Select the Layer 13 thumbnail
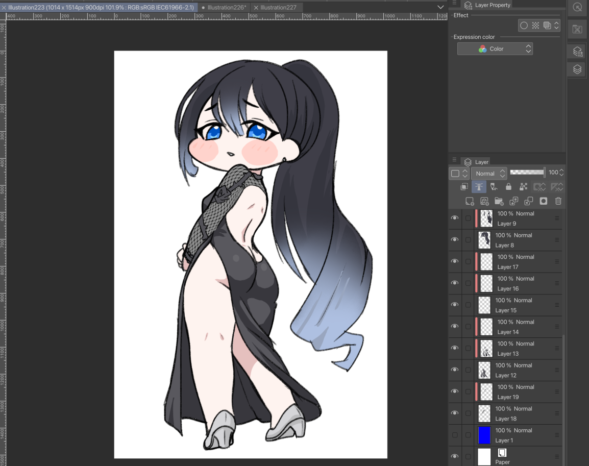The image size is (589, 466). click(x=486, y=349)
